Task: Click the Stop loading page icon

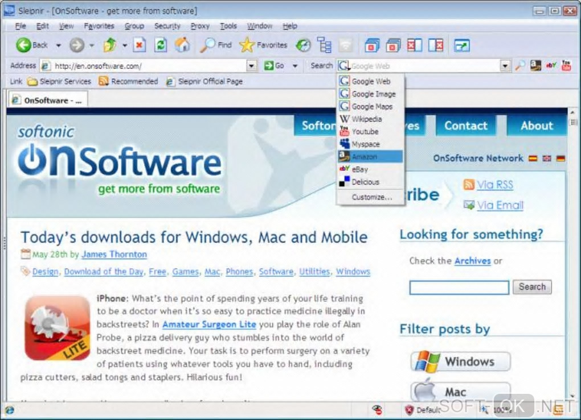Action: click(140, 45)
